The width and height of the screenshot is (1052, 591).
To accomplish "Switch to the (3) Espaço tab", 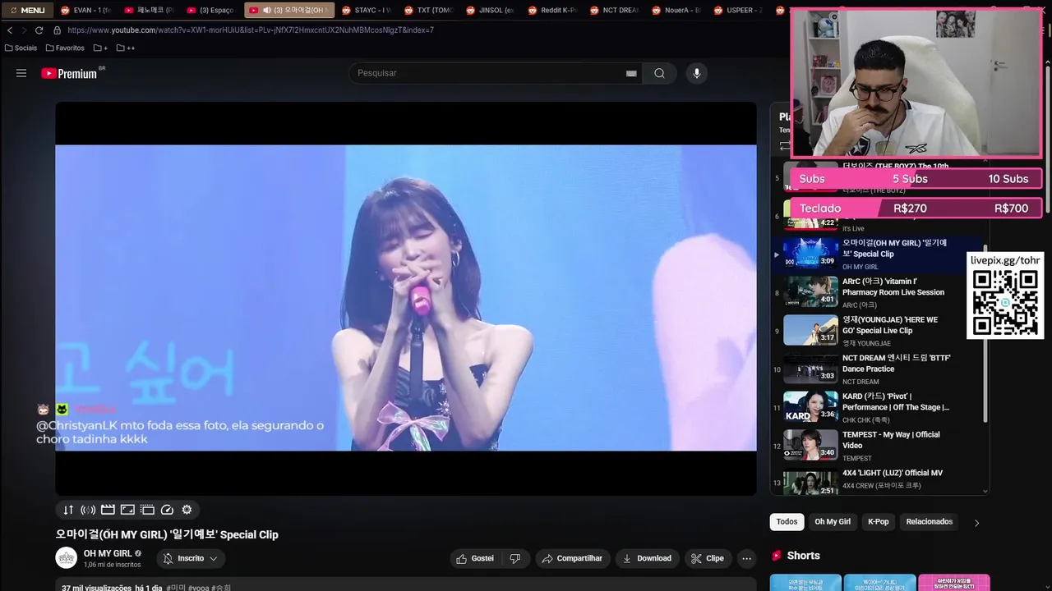I will pos(210,10).
